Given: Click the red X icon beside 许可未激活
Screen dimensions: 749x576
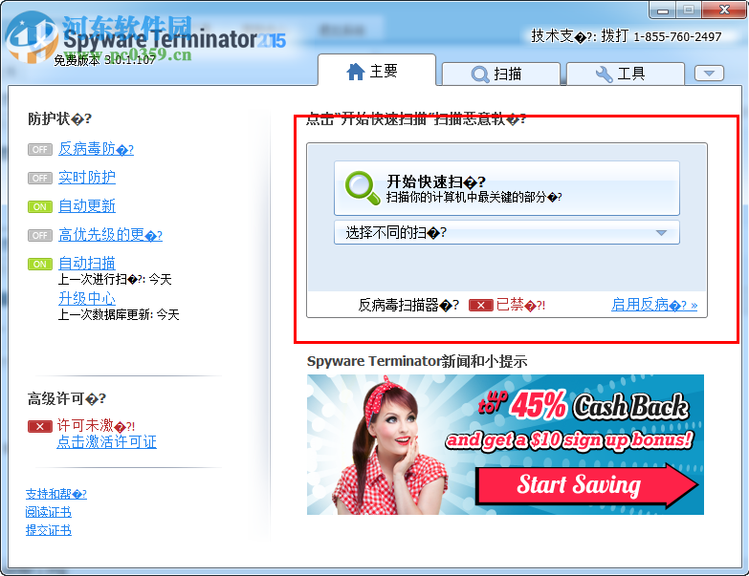Looking at the screenshot, I should (x=39, y=426).
